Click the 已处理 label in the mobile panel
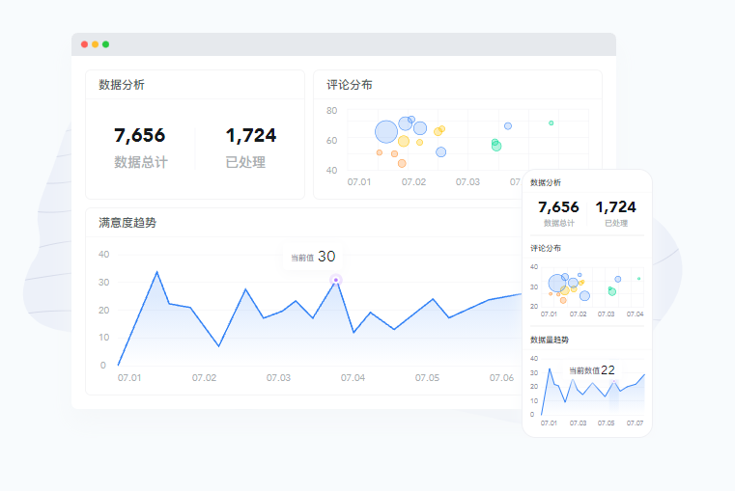Screen dimensions: 735x491 tap(616, 223)
